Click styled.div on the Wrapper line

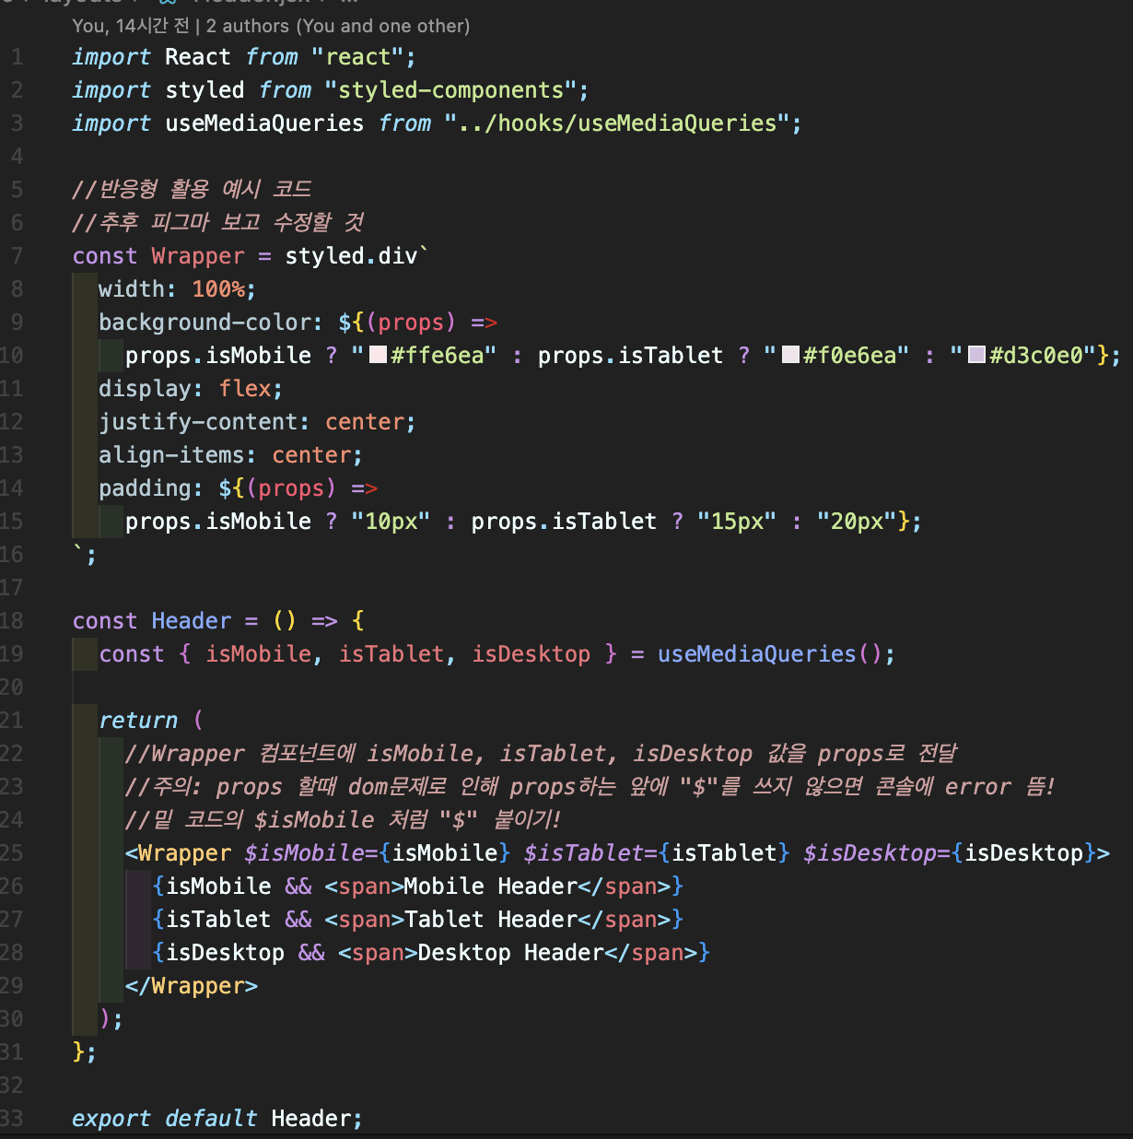pos(351,256)
